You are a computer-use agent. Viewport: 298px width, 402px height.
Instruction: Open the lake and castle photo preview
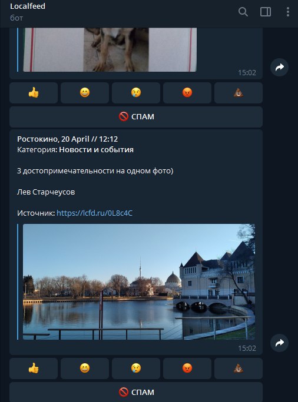[x=139, y=282]
